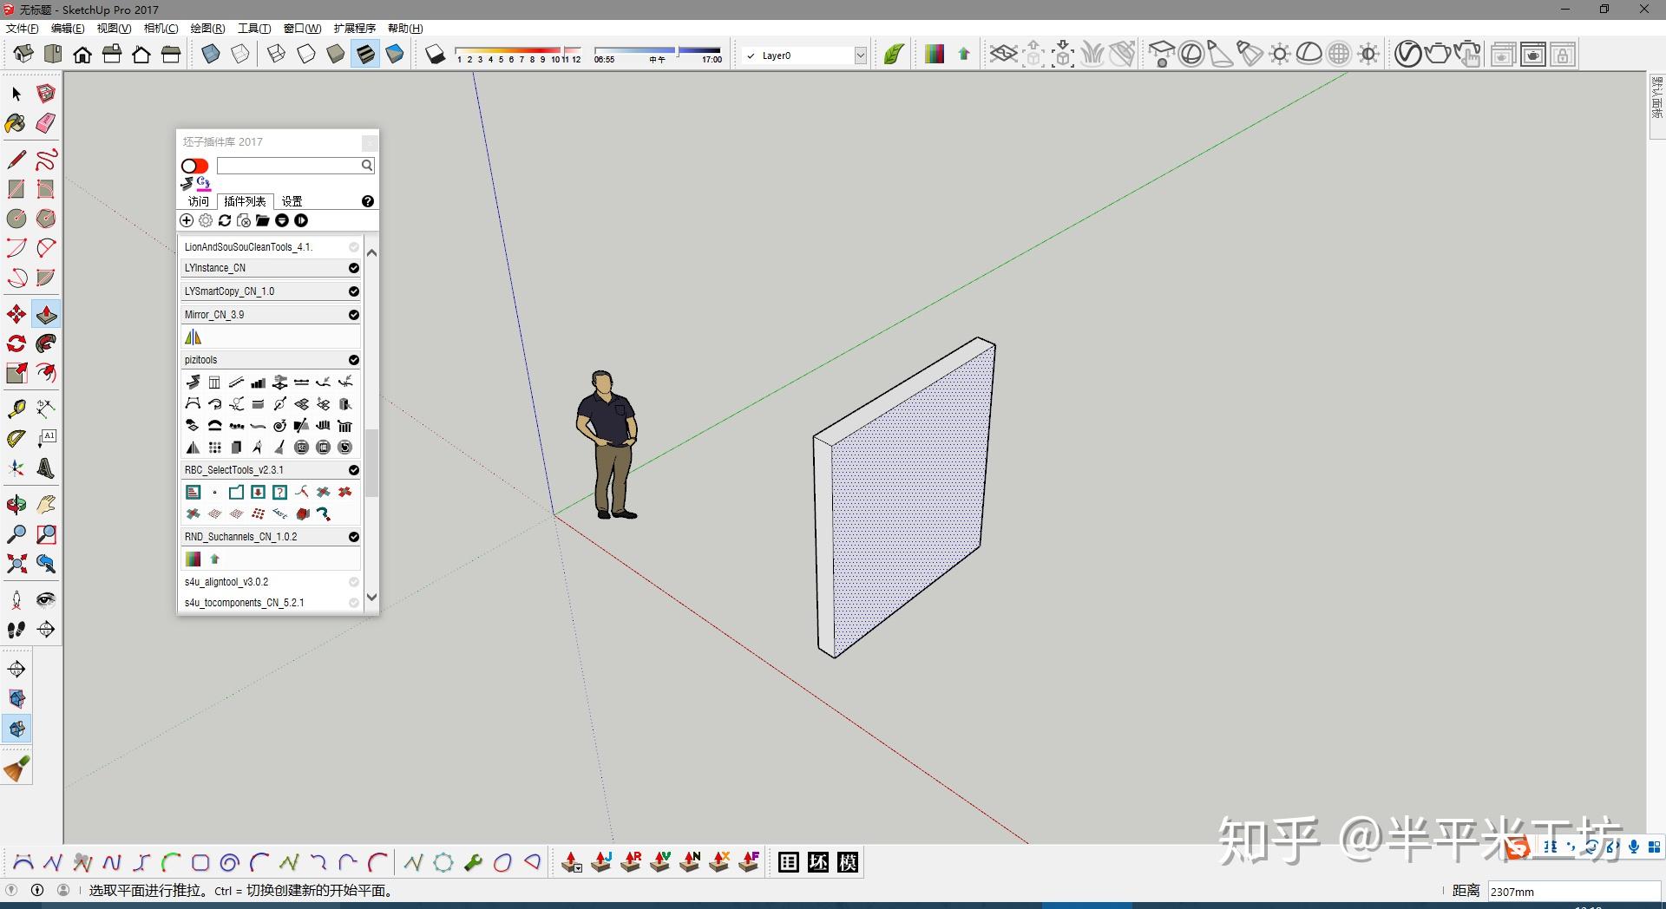Enable the s4u_aligntool_v3.0.2 plugin
Viewport: 1666px width, 909px height.
(354, 582)
